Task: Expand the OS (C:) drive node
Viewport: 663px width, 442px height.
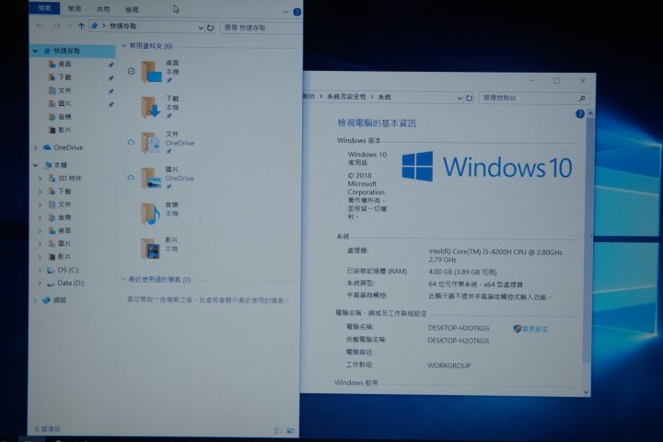Action: pyautogui.click(x=41, y=270)
